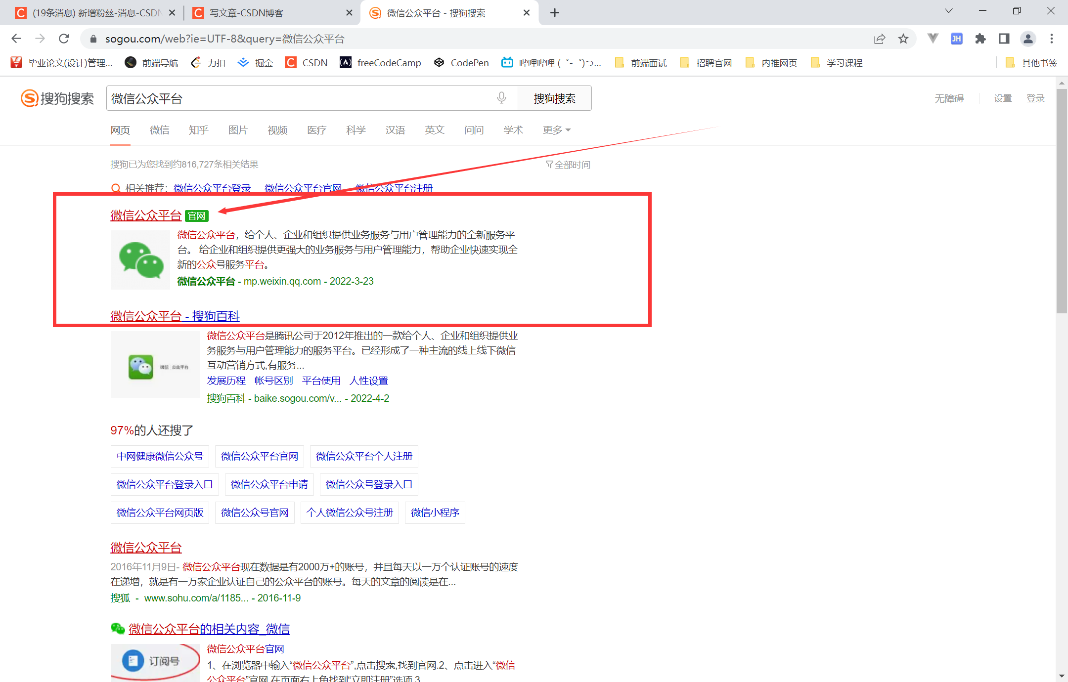Viewport: 1068px width, 682px height.
Task: Open the 掘金 bookmark
Action: 255,63
